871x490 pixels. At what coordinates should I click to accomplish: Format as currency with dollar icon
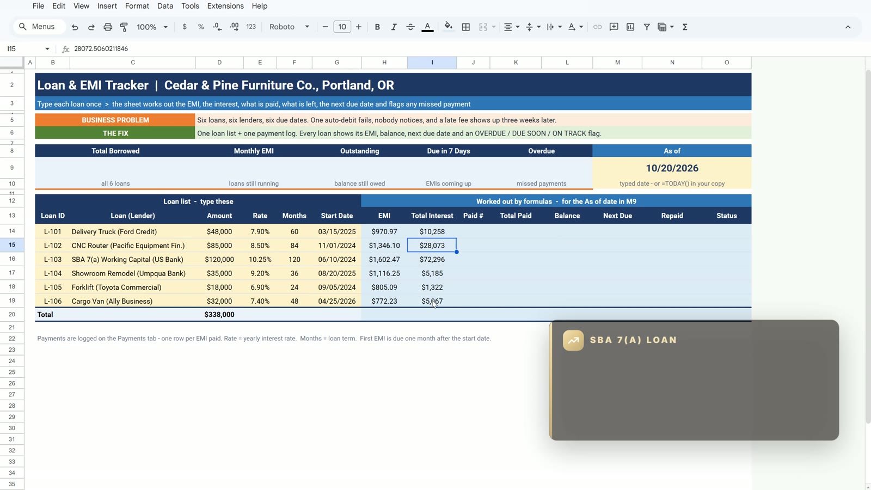(185, 27)
